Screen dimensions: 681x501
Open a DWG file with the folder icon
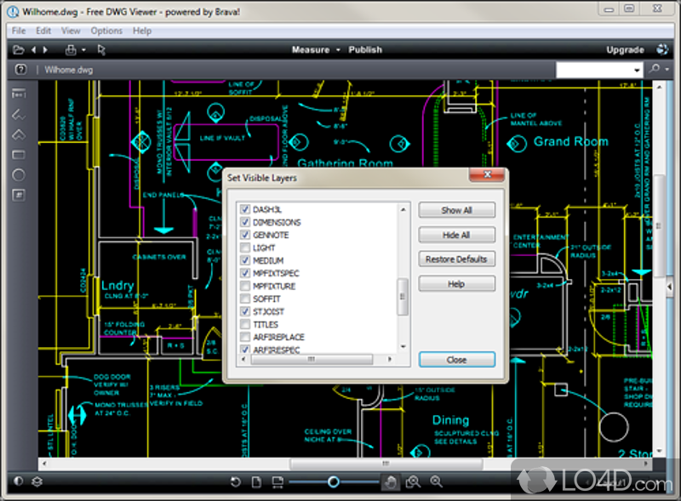point(19,49)
